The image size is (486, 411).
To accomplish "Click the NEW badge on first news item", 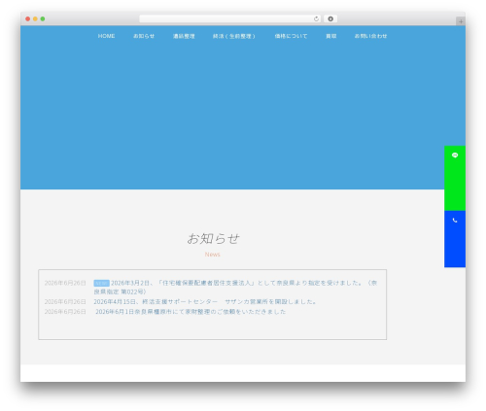I will click(x=101, y=283).
